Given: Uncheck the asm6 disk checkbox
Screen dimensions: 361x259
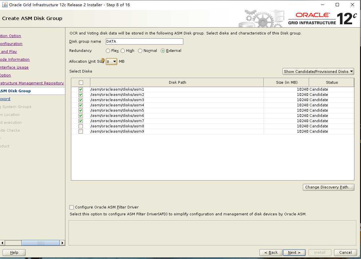Looking at the screenshot, I should (x=80, y=116).
